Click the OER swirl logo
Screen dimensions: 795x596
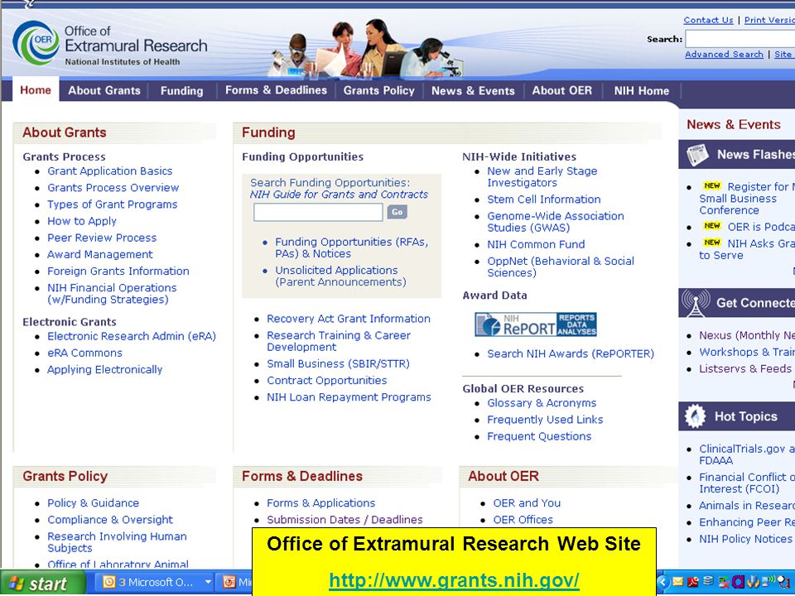tap(36, 44)
